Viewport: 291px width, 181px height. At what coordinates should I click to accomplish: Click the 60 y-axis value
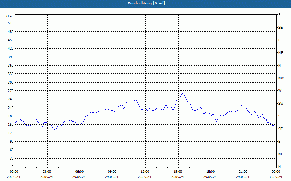point(12,150)
